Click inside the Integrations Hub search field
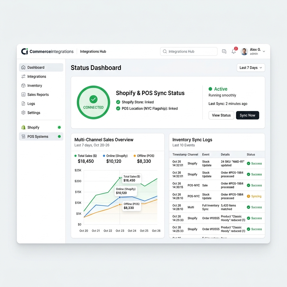Viewport: 287px width, 287px height. 188,51
